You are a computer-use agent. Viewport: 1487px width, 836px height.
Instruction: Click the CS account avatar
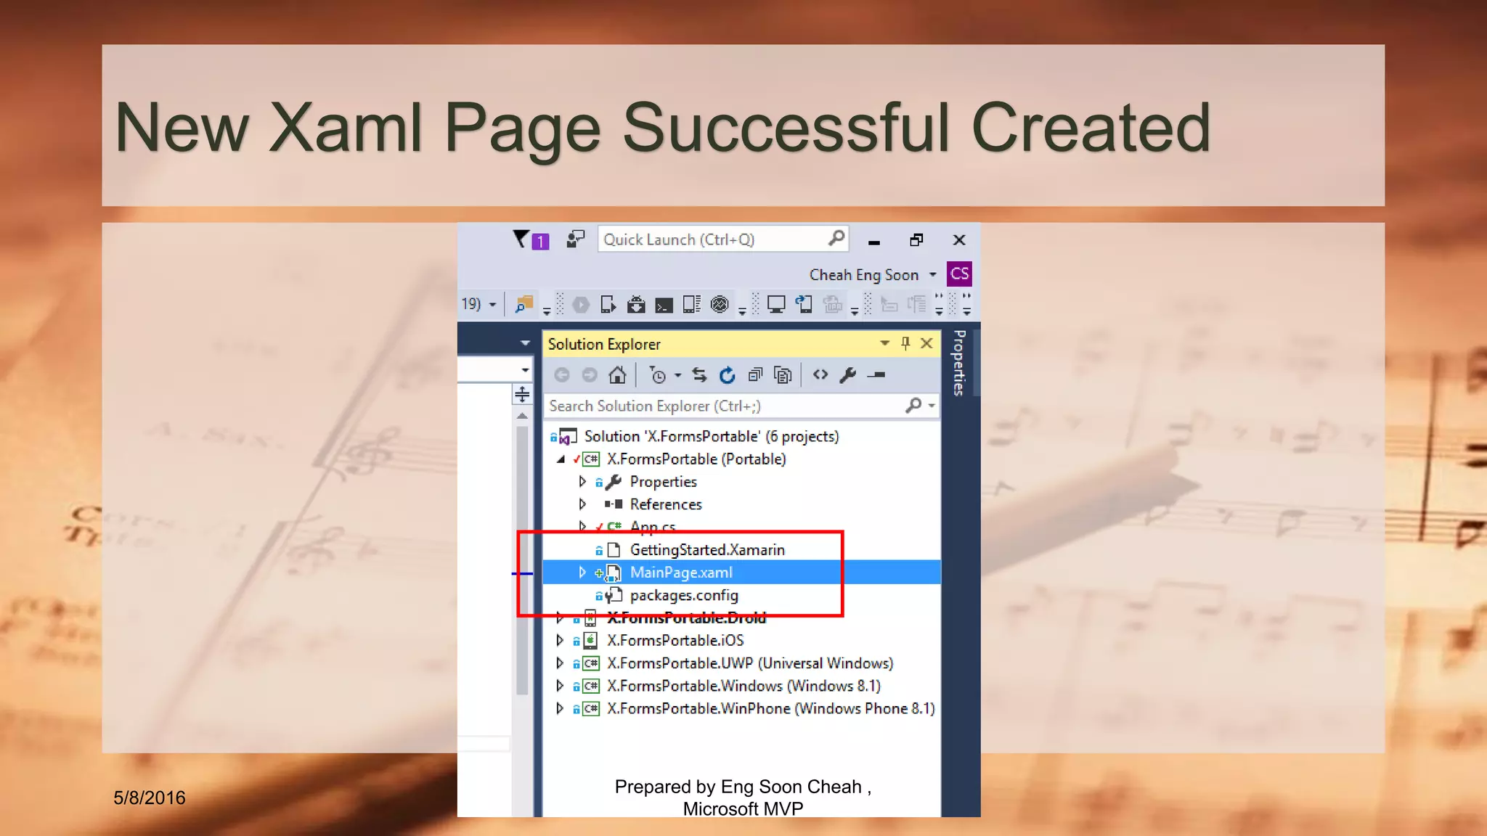(959, 274)
